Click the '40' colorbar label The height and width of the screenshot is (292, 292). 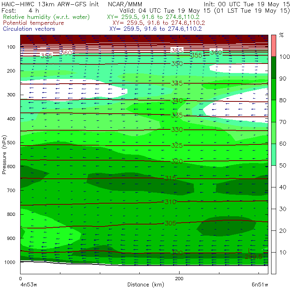tap(283, 187)
